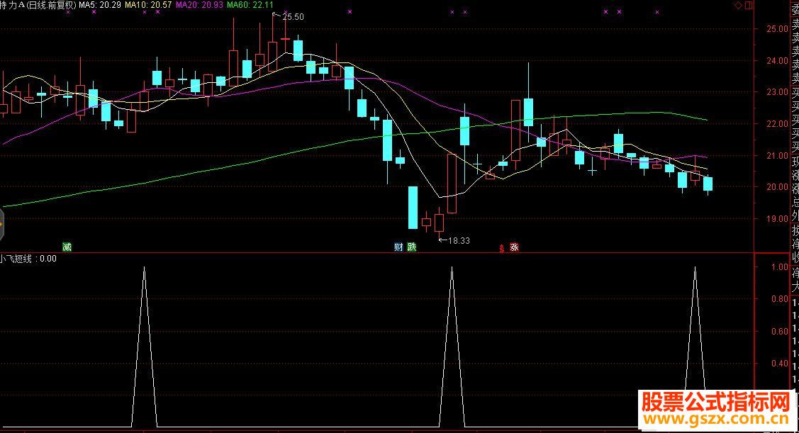
Task: Click 0.80 on the indicator axis
Action: [780, 299]
